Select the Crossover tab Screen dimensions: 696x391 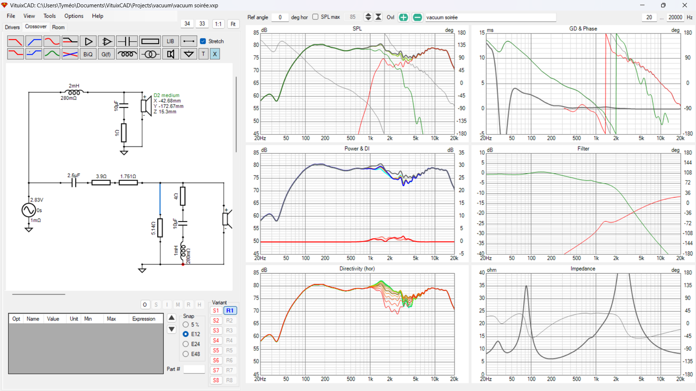coord(36,27)
